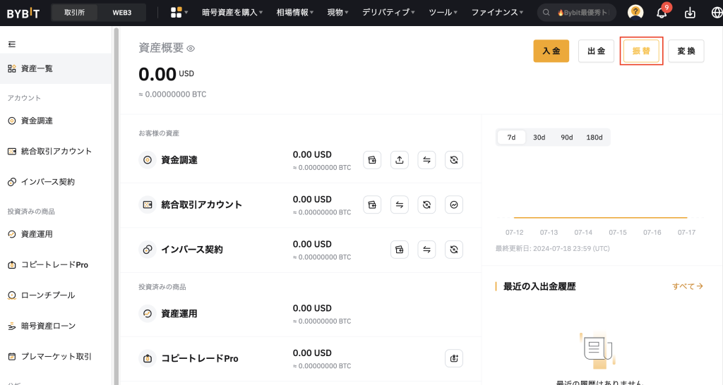723x385 pixels.
Task: Expand the 暗号資産を購入 dropdown menu
Action: tap(232, 13)
